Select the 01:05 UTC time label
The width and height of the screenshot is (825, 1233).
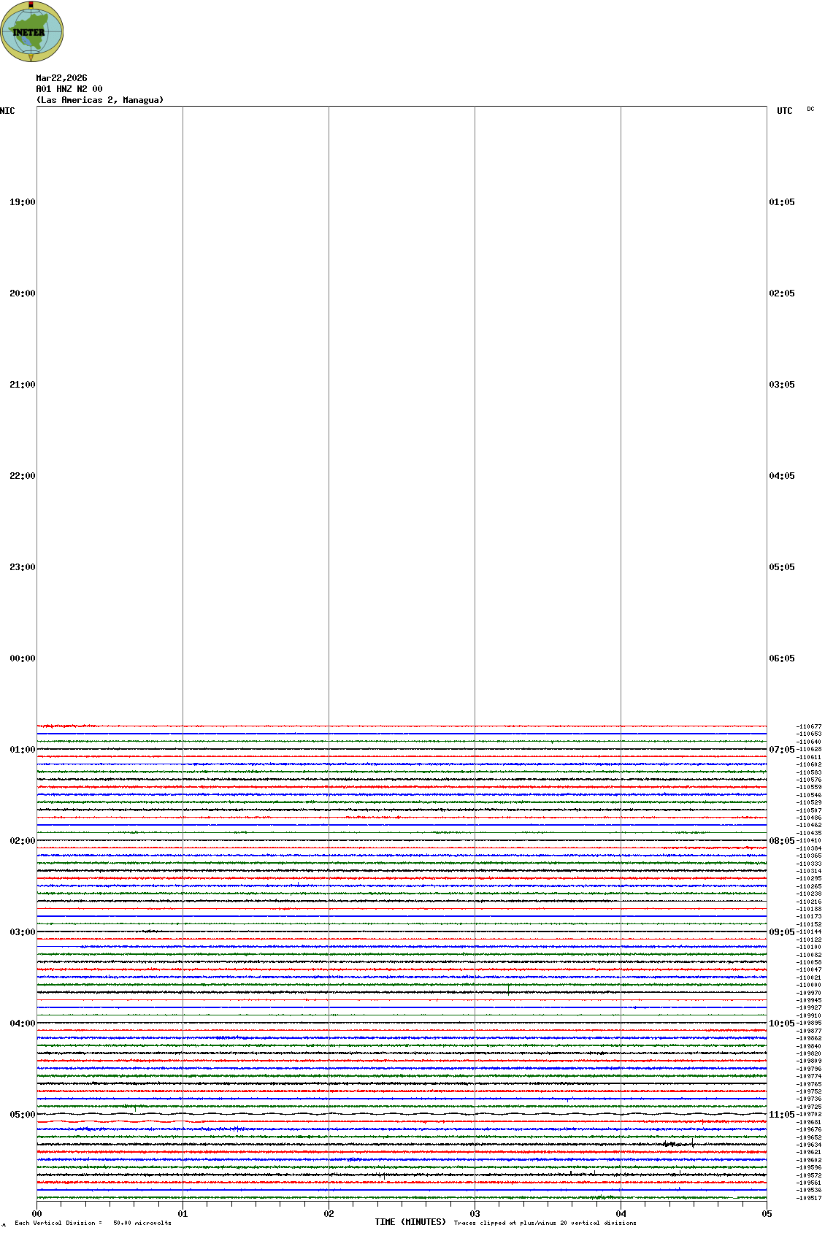[x=781, y=202]
